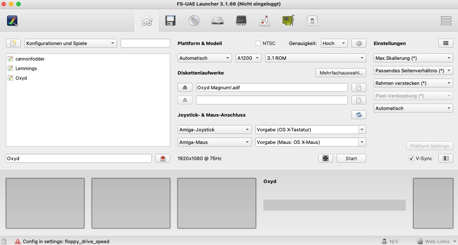This screenshot has width=458, height=245.
Task: Toggle the side panel layout button
Action: tap(446, 158)
